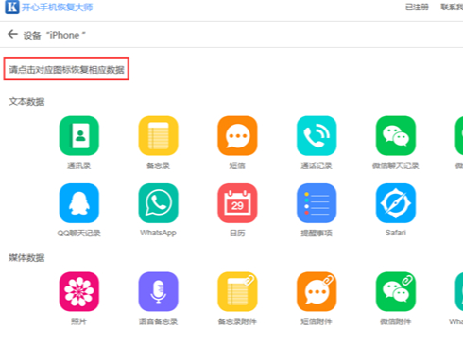Select the Safari compass icon
The width and height of the screenshot is (463, 347).
396,203
